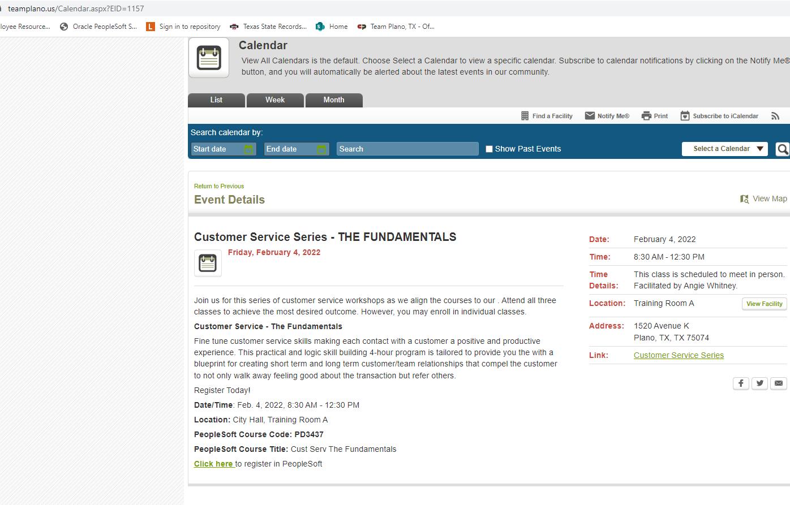Open Oracle PeopleSoft bookmark icon
Screen dimensions: 790x505
(64, 27)
